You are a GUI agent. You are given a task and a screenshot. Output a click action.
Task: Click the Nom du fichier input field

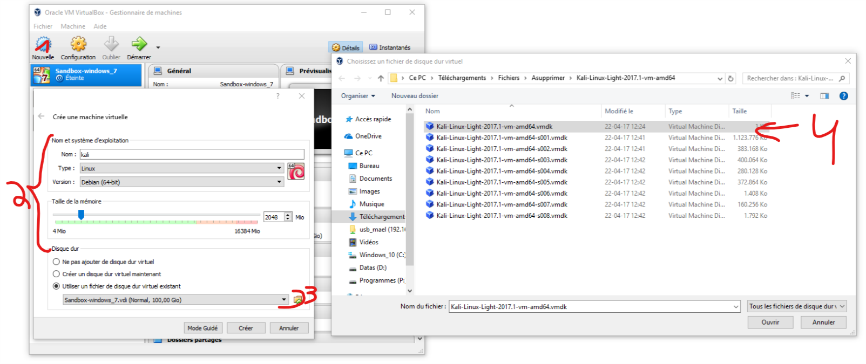click(594, 307)
